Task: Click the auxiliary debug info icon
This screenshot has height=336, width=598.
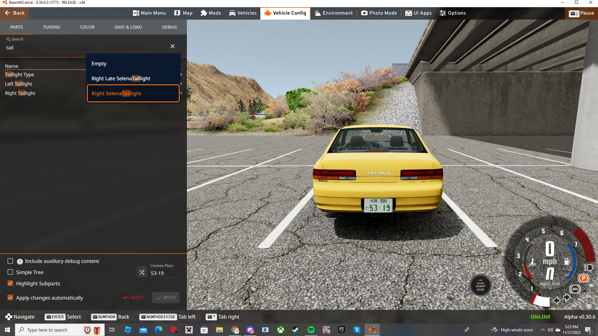Action: (x=20, y=261)
